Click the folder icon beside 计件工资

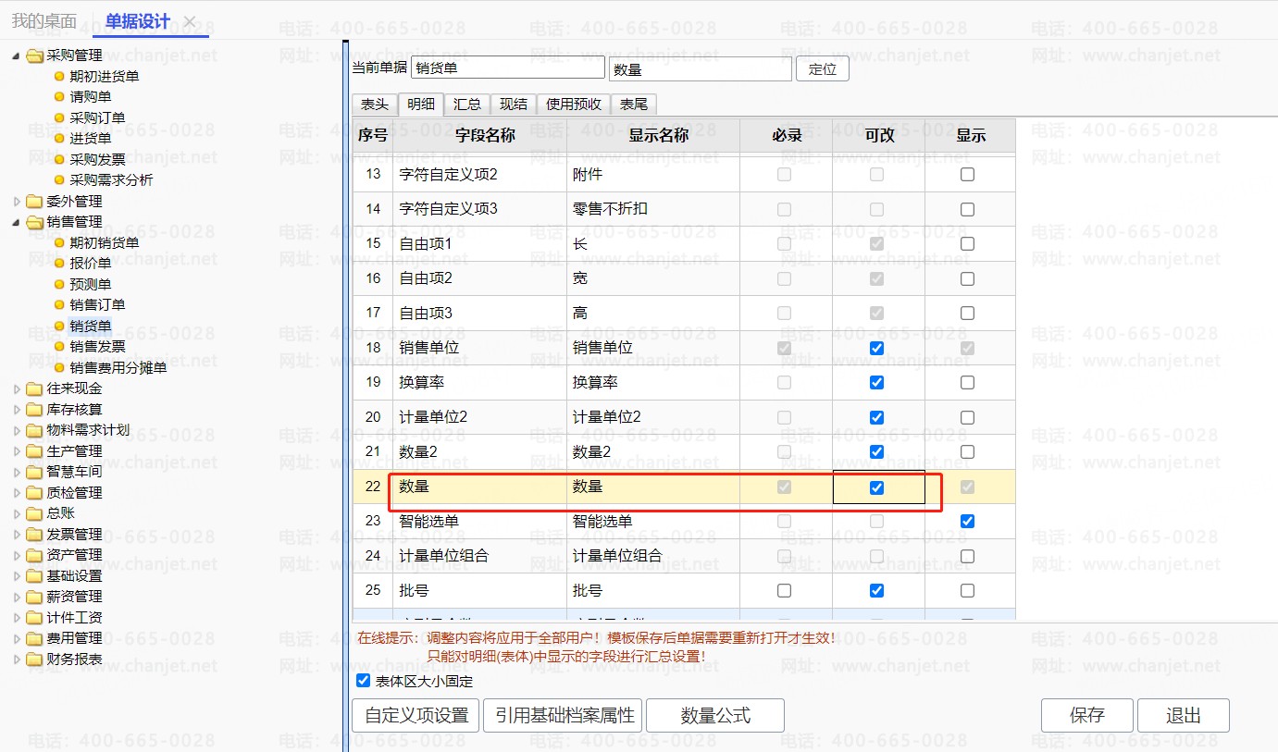35,618
